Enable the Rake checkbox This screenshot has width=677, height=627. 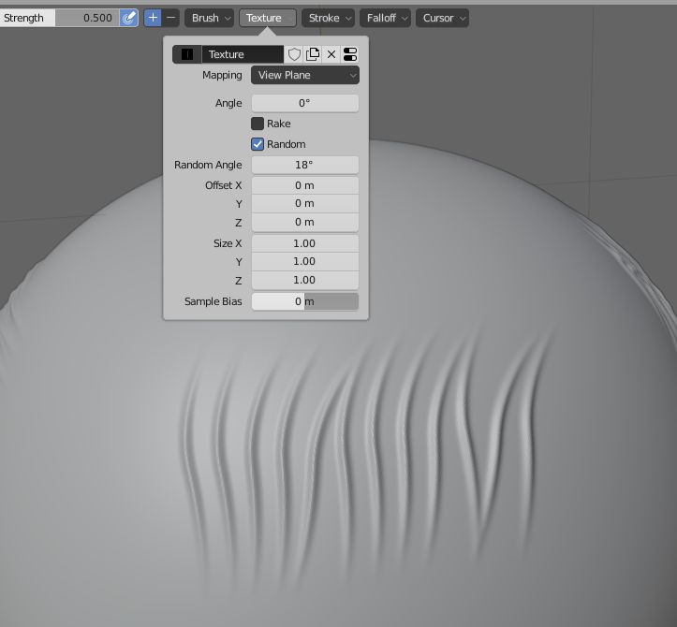click(x=258, y=124)
